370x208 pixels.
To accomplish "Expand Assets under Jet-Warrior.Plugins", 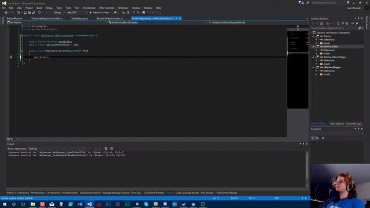I will coord(316,75).
